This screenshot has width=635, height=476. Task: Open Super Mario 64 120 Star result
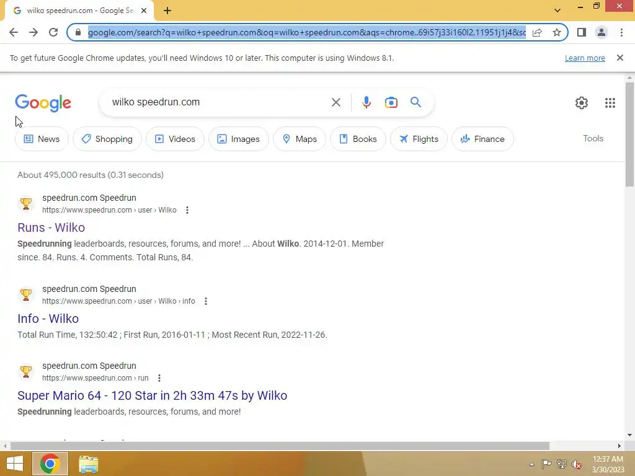[x=153, y=395]
